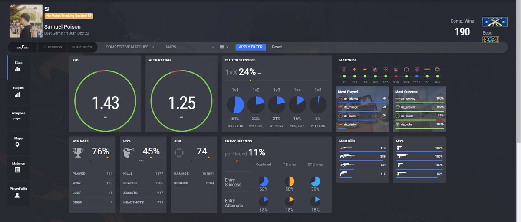Click the CT Entries success 70% pie
521x222 pixels.
point(316,181)
